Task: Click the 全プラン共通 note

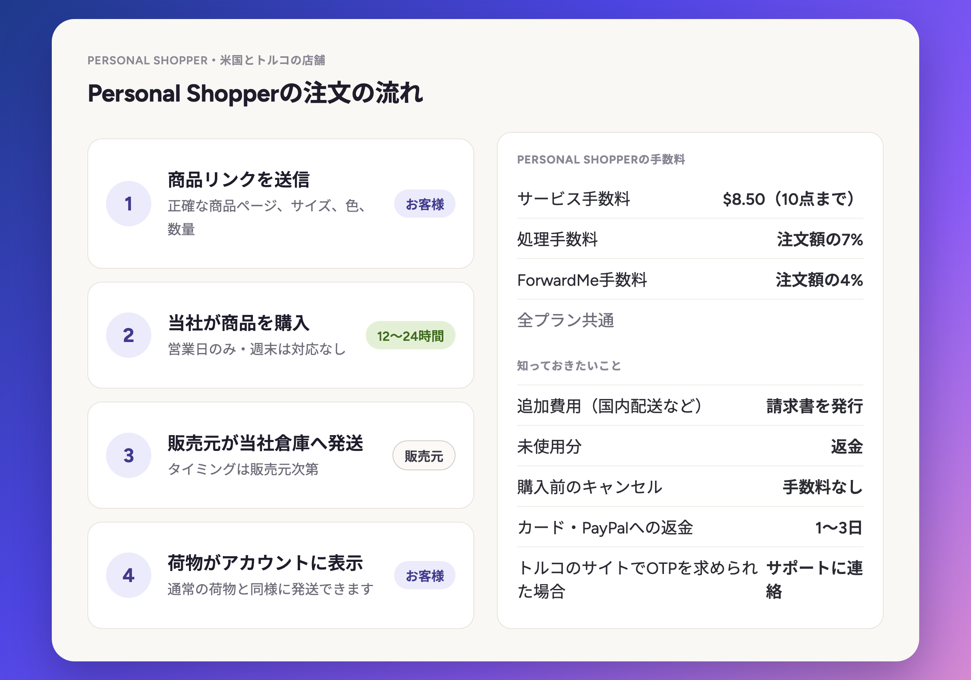Action: (566, 320)
